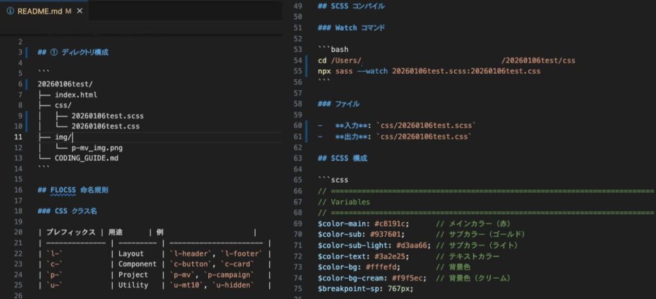The height and width of the screenshot is (299, 656).
Task: Click the '// Variables' comment line
Action: point(344,202)
